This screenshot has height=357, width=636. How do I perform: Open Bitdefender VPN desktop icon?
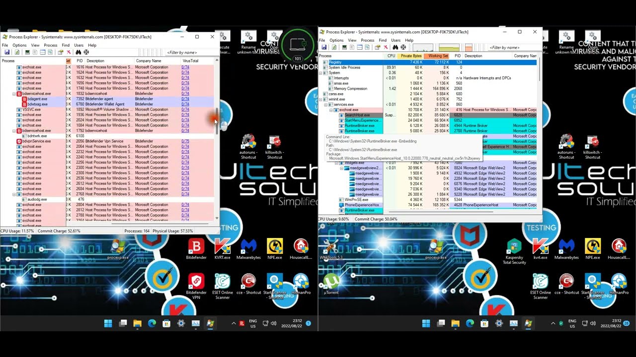(196, 286)
